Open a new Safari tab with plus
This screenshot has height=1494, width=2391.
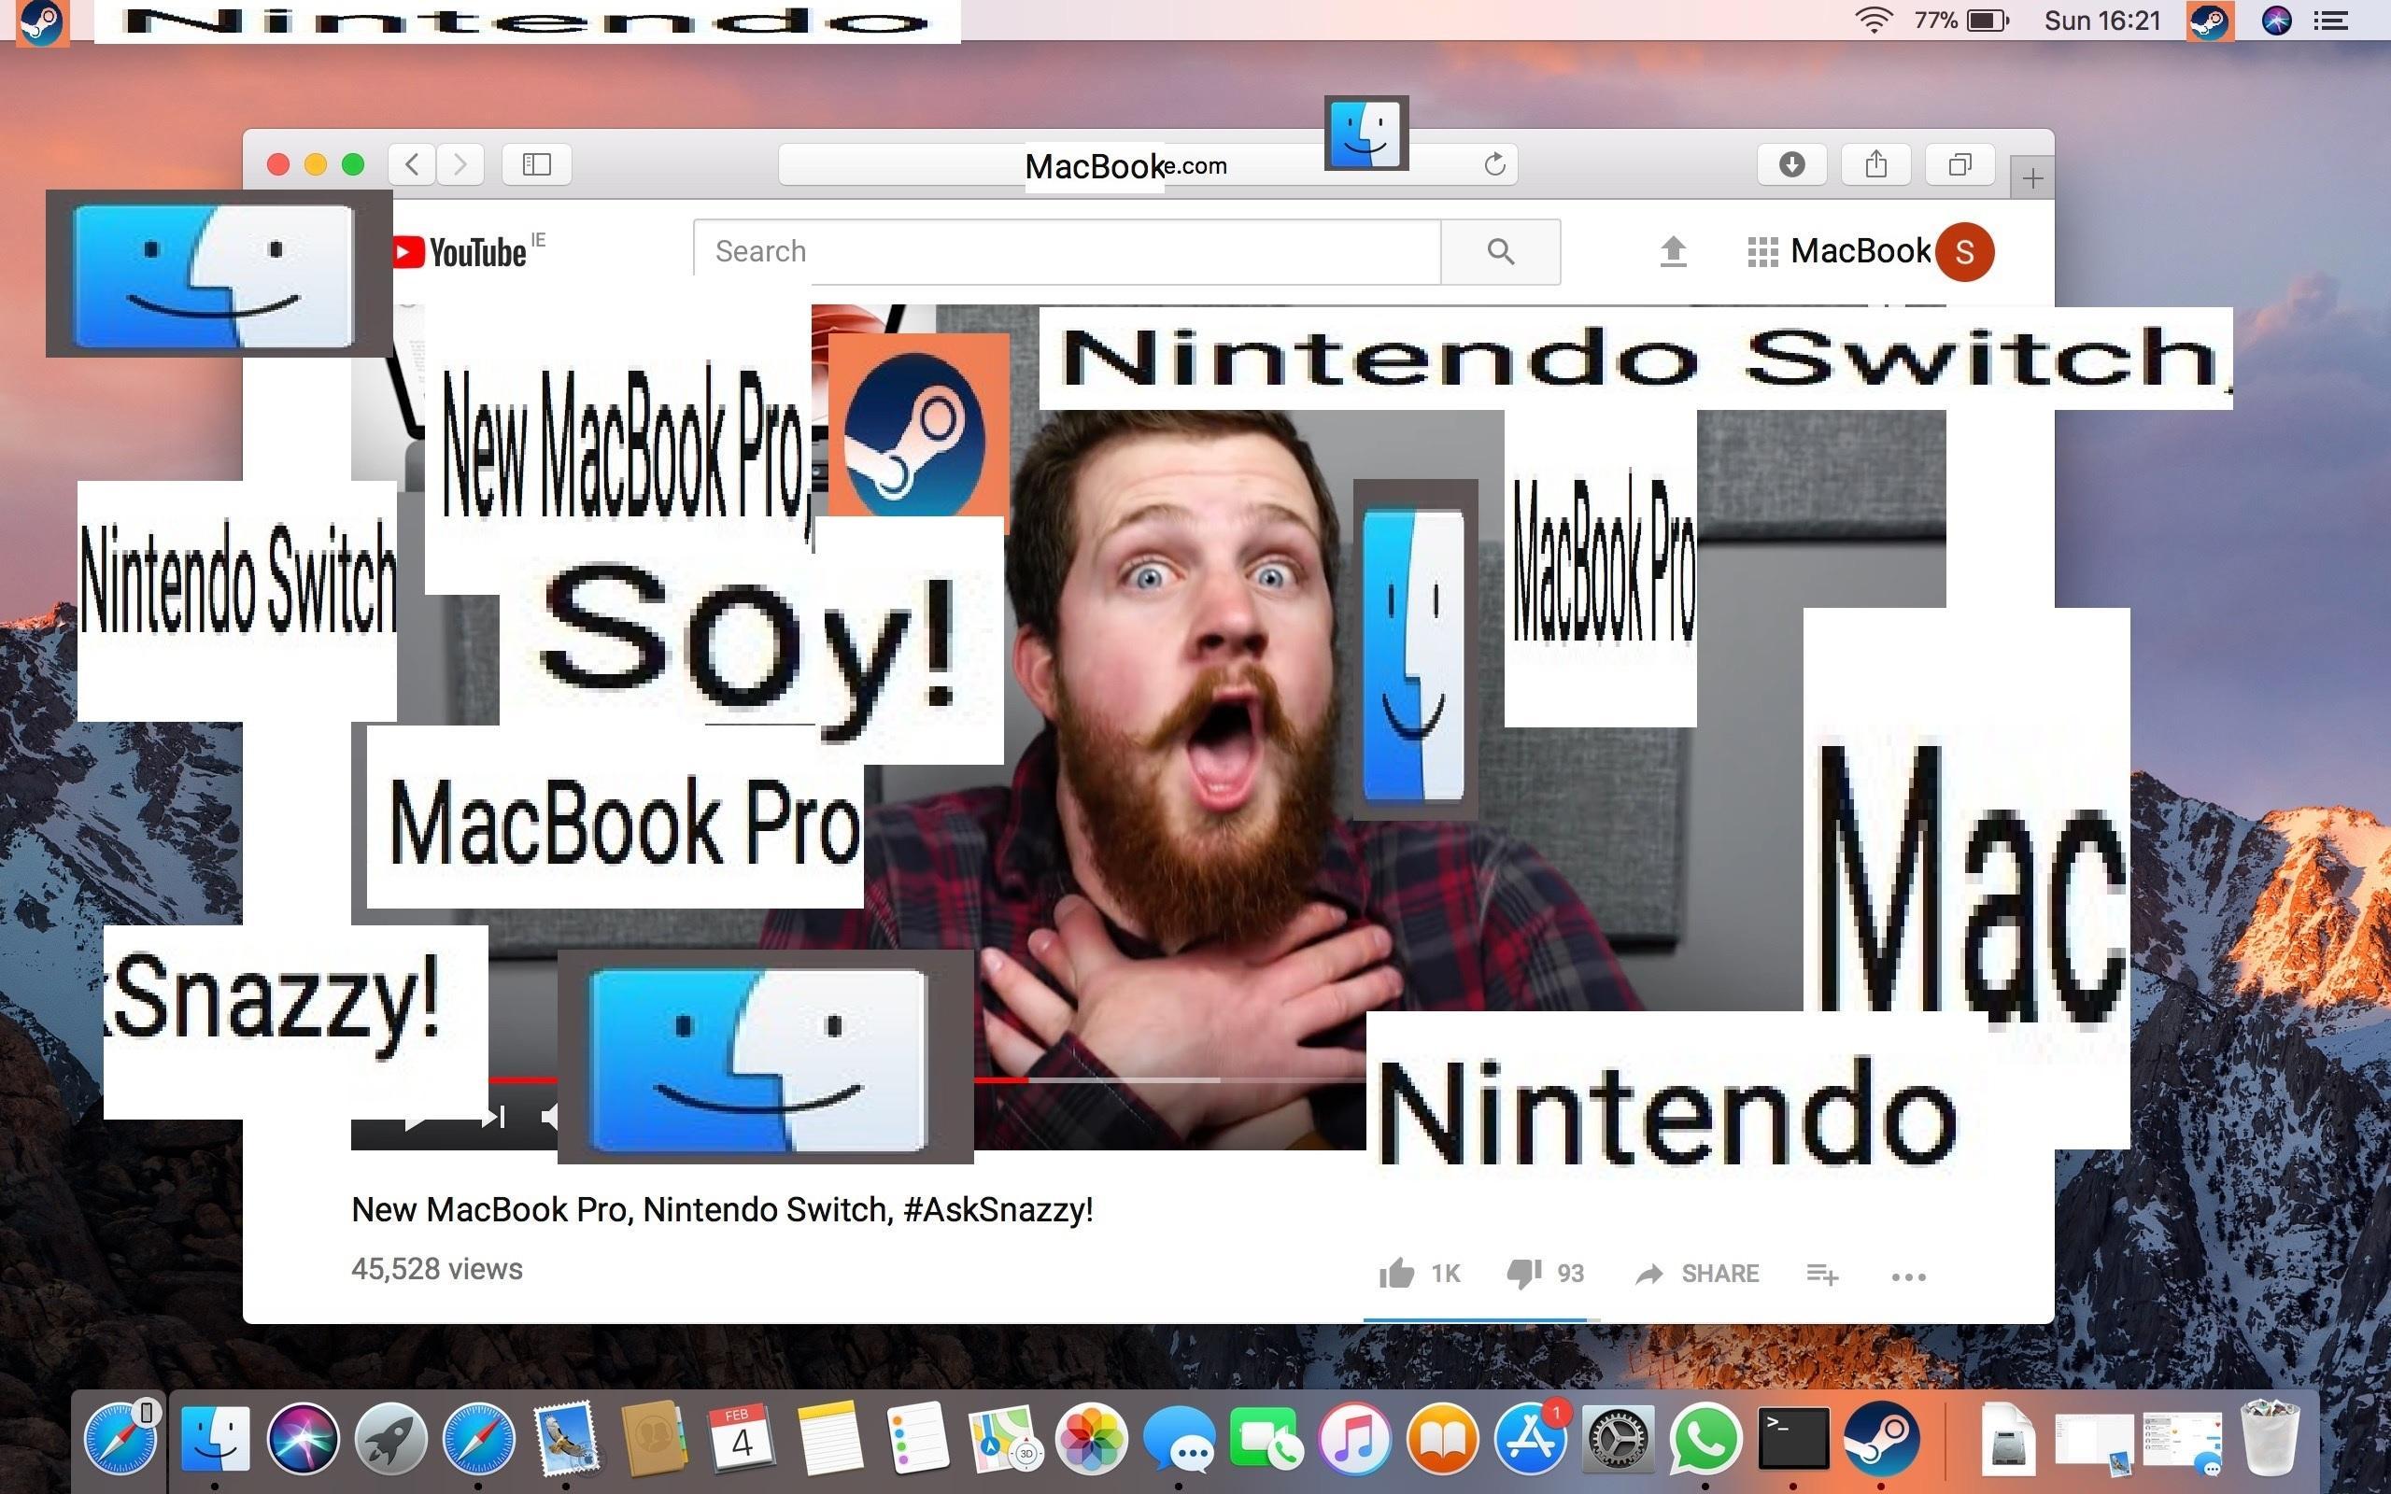[x=2032, y=179]
